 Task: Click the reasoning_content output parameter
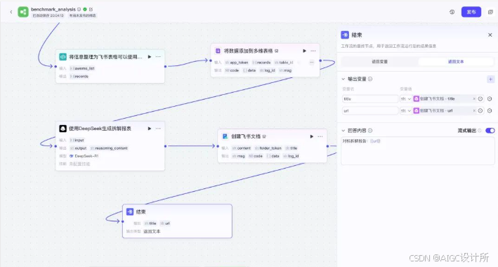tap(110, 148)
